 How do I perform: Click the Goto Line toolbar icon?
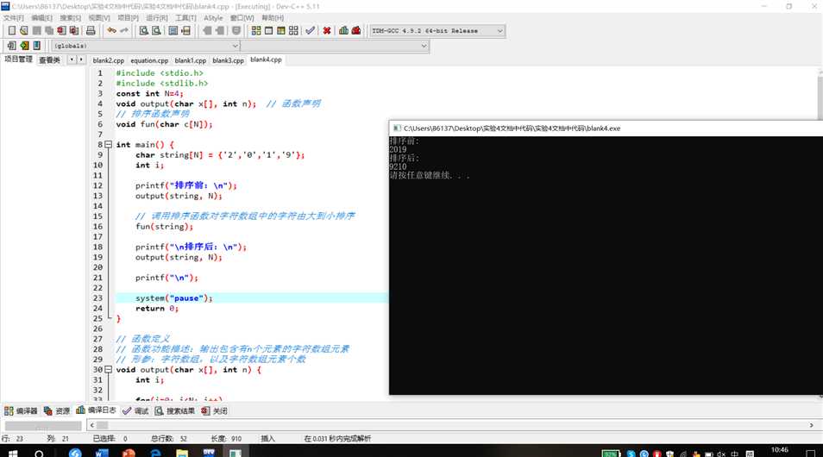[185, 31]
